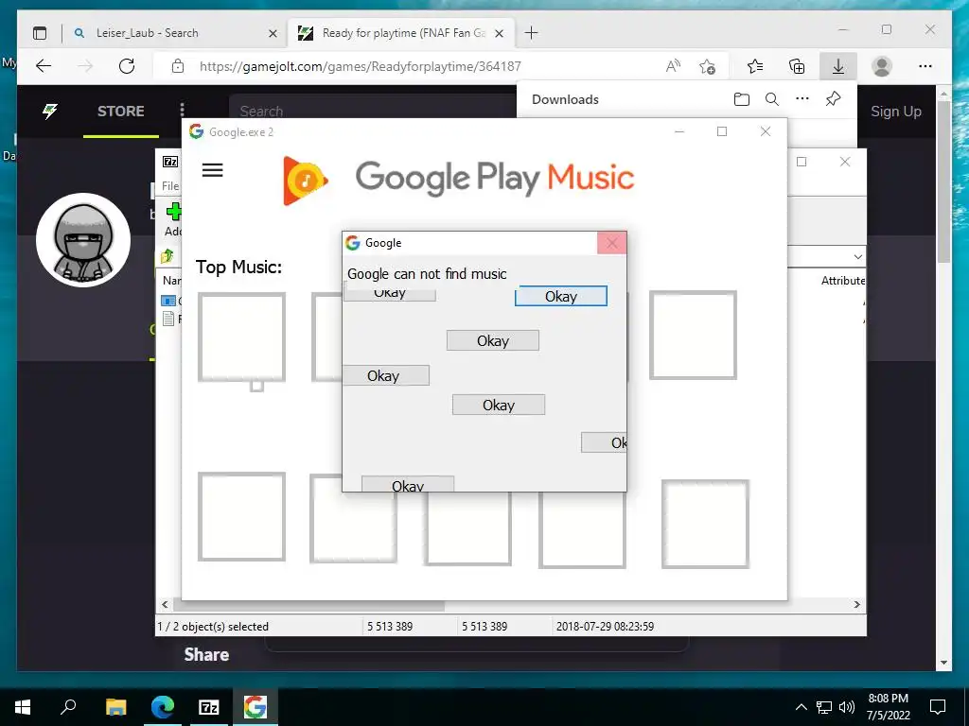Select last album thumbnail in bottom row
The image size is (969, 726).
pyautogui.click(x=705, y=524)
